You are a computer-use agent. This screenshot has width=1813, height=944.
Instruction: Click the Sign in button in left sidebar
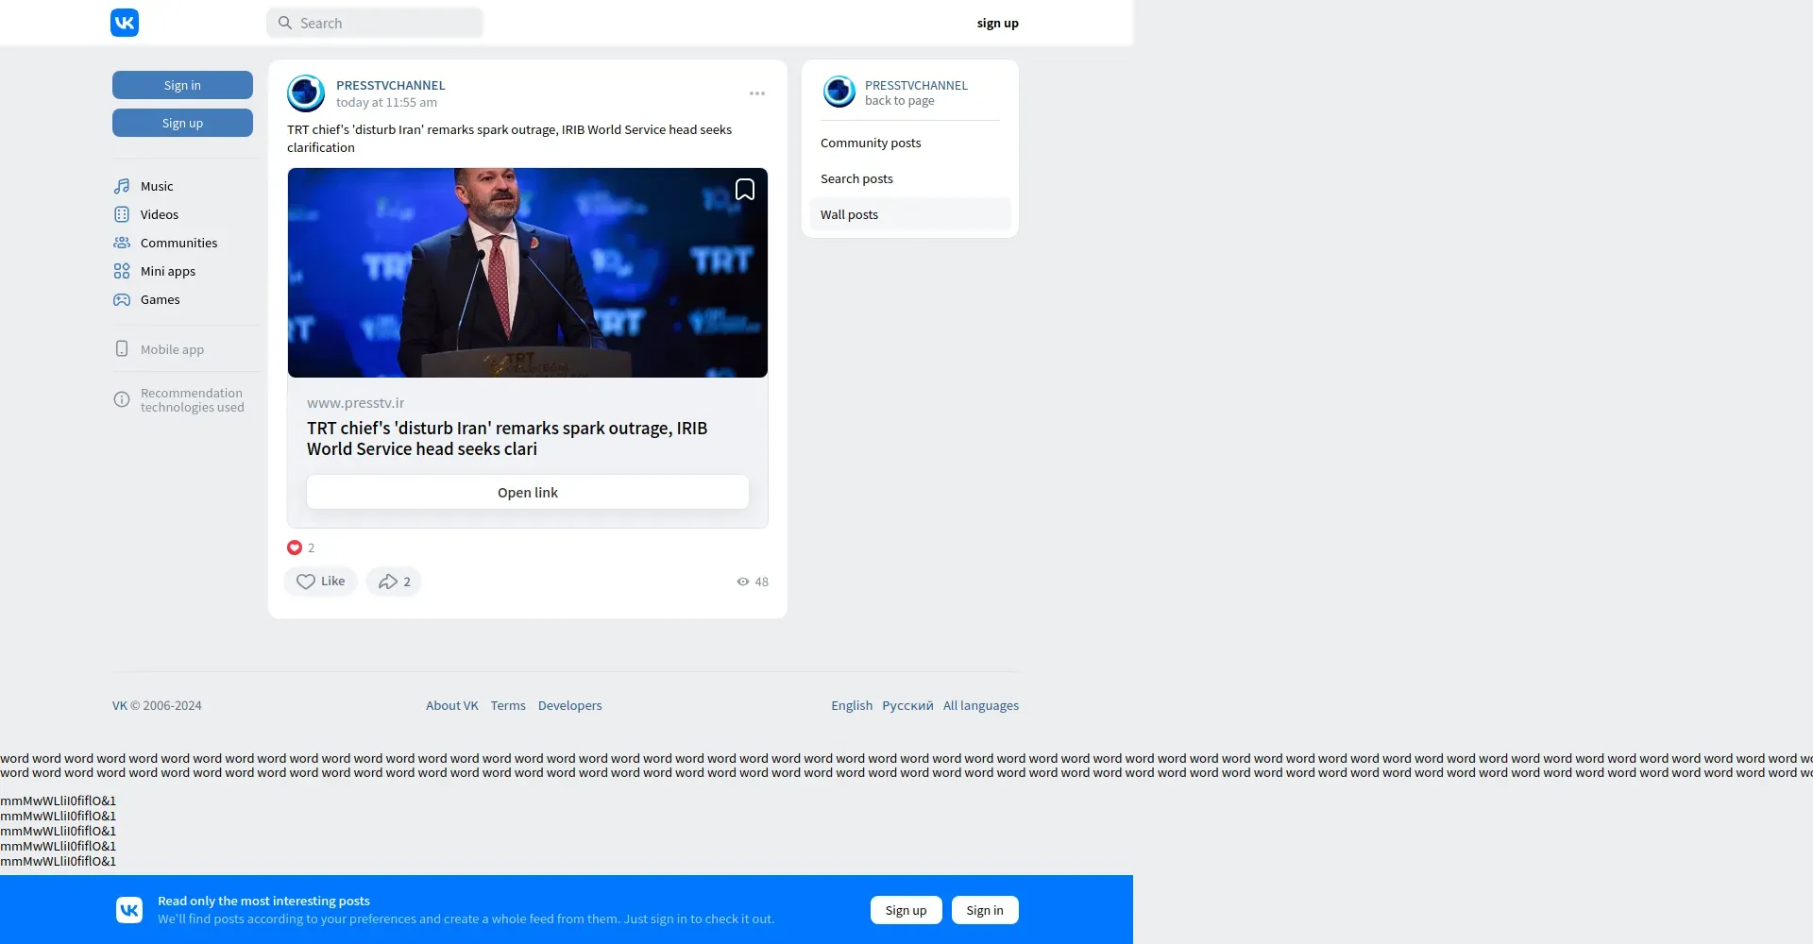point(182,85)
